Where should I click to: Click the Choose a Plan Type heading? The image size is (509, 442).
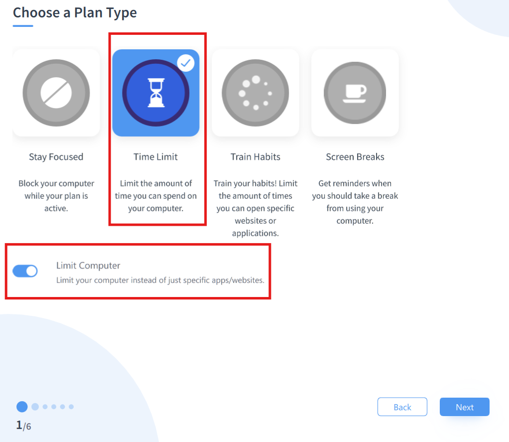tap(75, 12)
